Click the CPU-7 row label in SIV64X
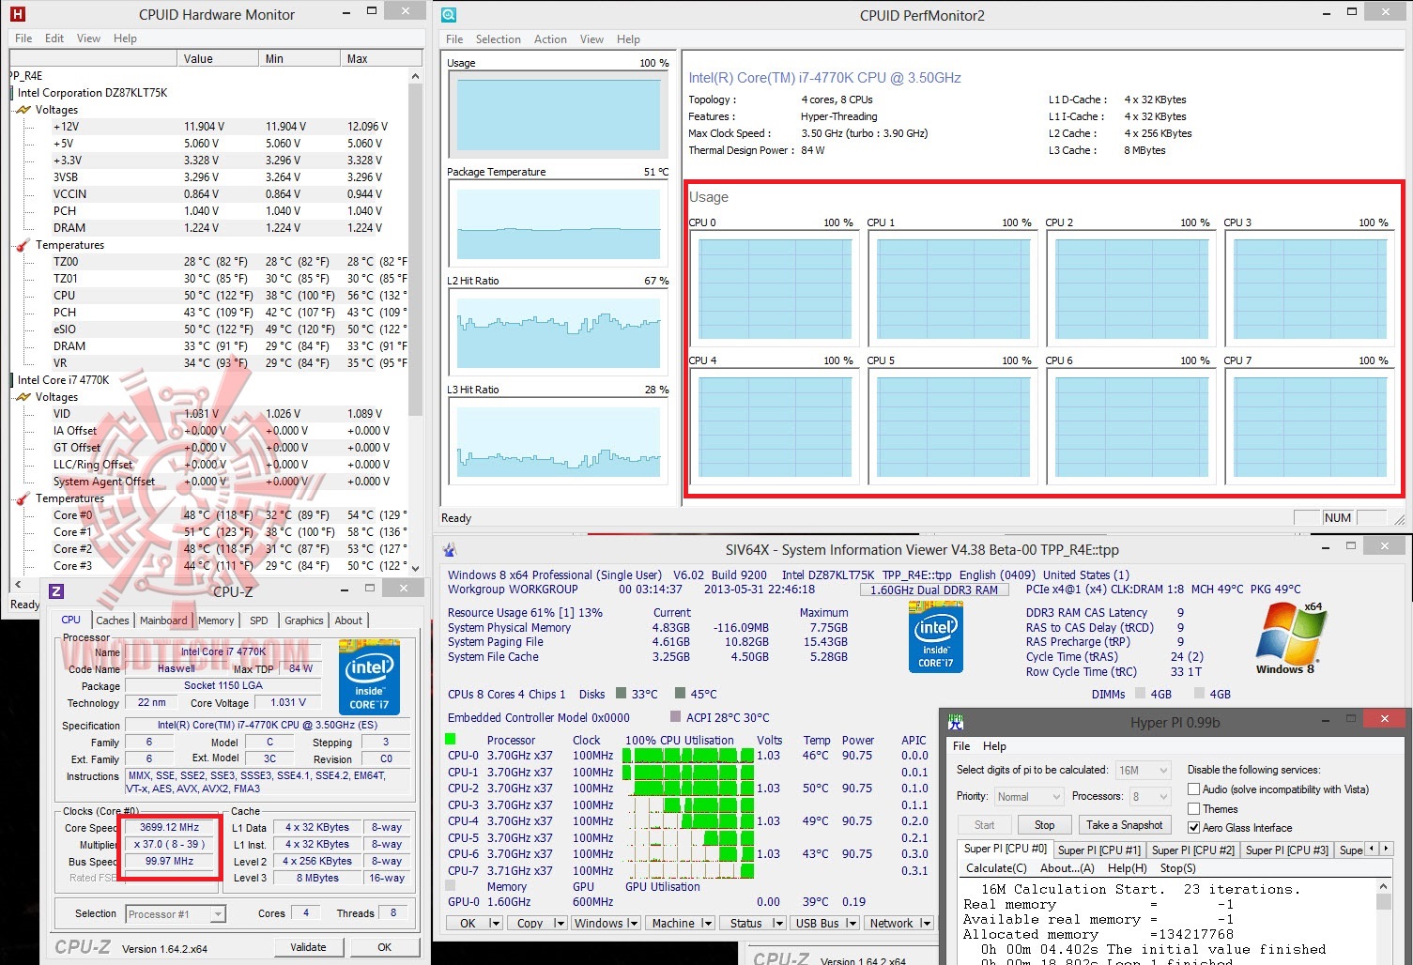 coord(463,870)
